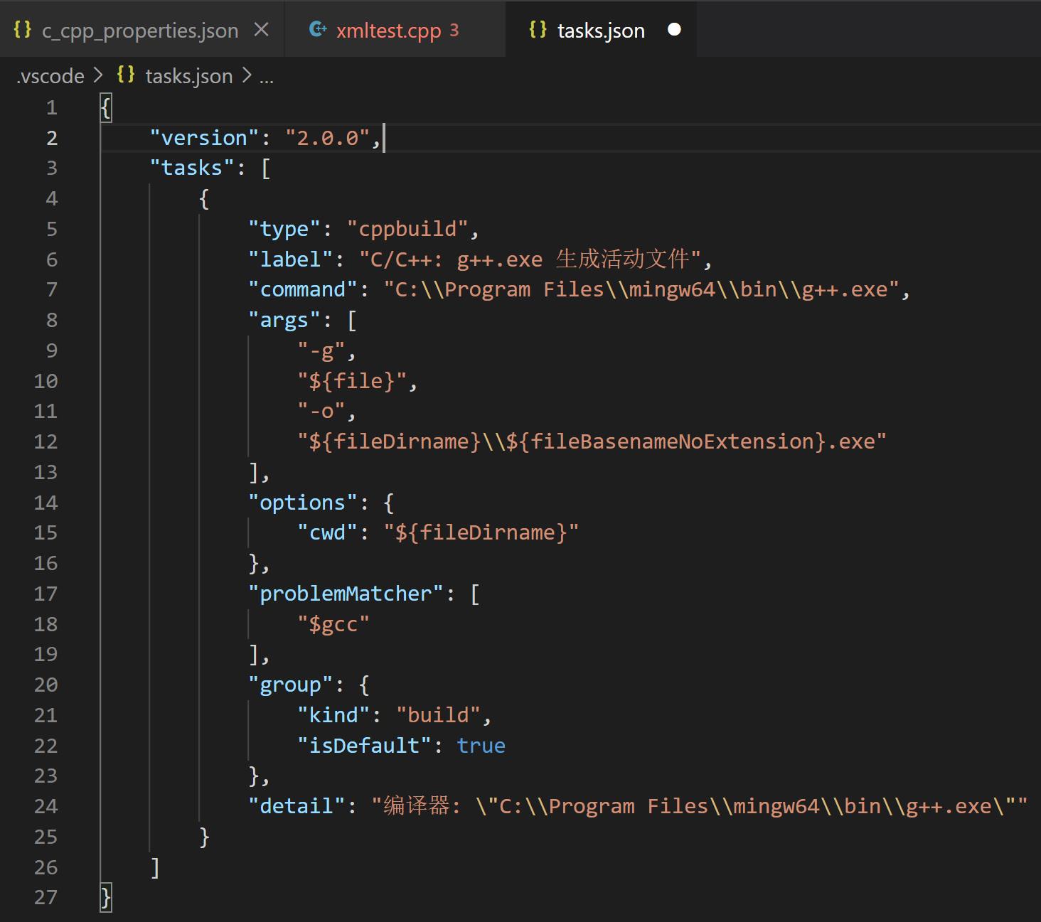Click the JSON icon in the breadcrumb
Viewport: 1041px width, 922px height.
tap(126, 75)
